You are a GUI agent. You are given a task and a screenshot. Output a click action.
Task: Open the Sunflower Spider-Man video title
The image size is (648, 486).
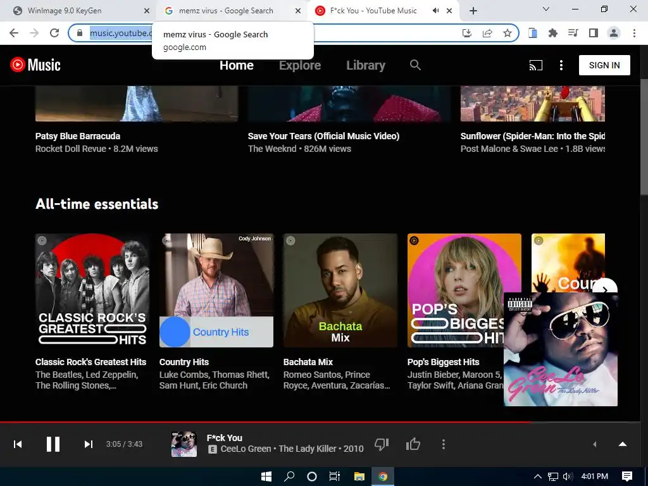[532, 136]
